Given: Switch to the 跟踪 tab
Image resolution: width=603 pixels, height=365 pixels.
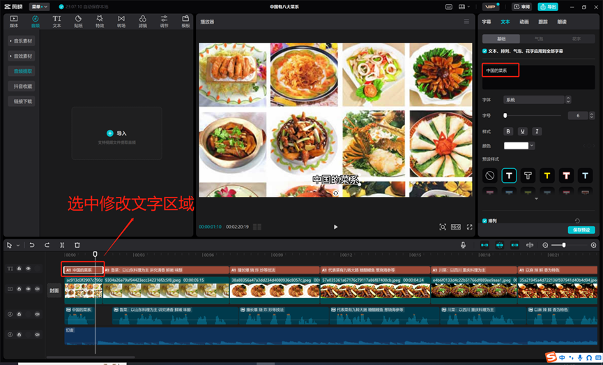Looking at the screenshot, I should tap(543, 22).
